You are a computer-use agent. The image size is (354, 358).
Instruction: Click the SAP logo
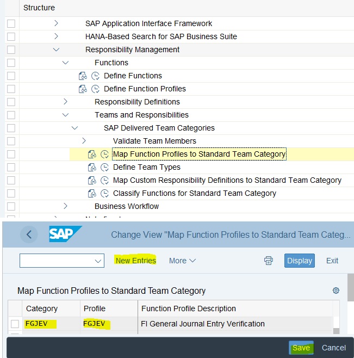pyautogui.click(x=65, y=234)
